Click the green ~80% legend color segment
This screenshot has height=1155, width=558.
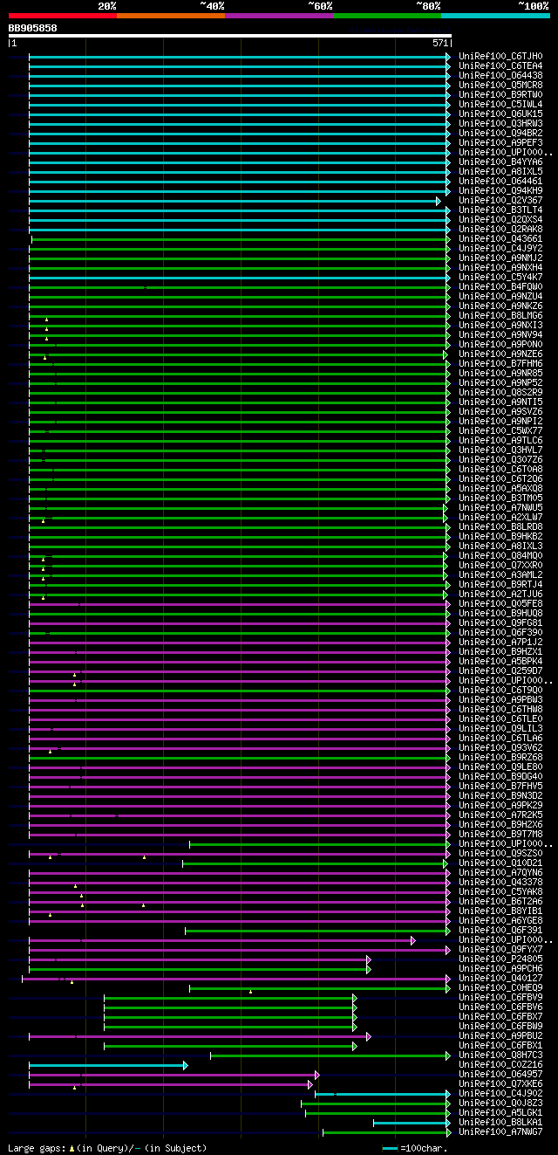coord(386,16)
